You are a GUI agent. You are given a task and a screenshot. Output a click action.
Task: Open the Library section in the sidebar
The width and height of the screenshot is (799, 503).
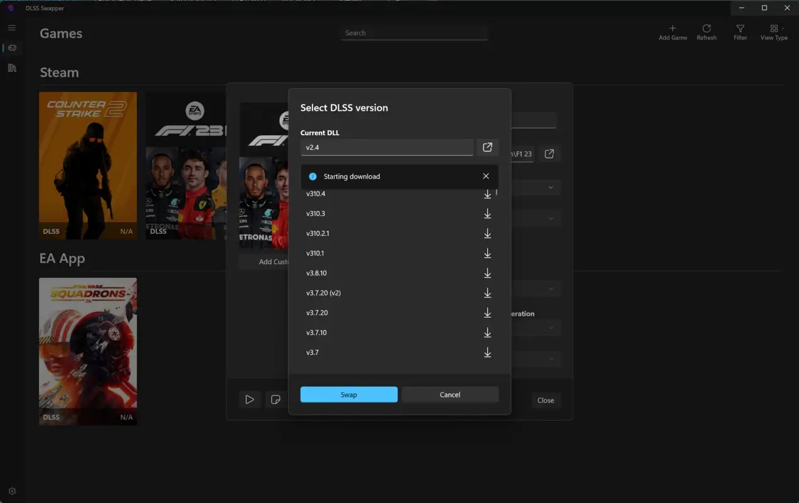[11, 67]
